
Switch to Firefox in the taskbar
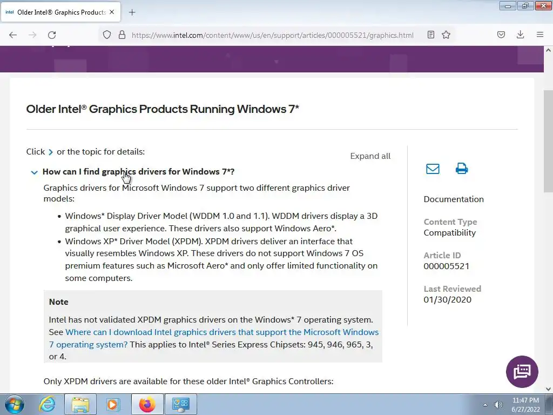coord(147,404)
